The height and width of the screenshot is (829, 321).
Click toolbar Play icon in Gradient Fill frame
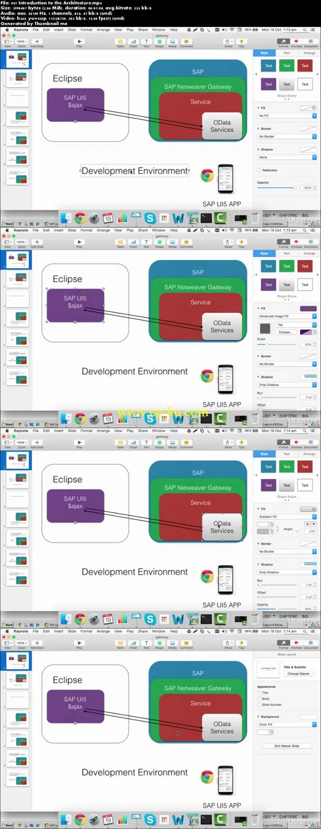click(x=80, y=442)
